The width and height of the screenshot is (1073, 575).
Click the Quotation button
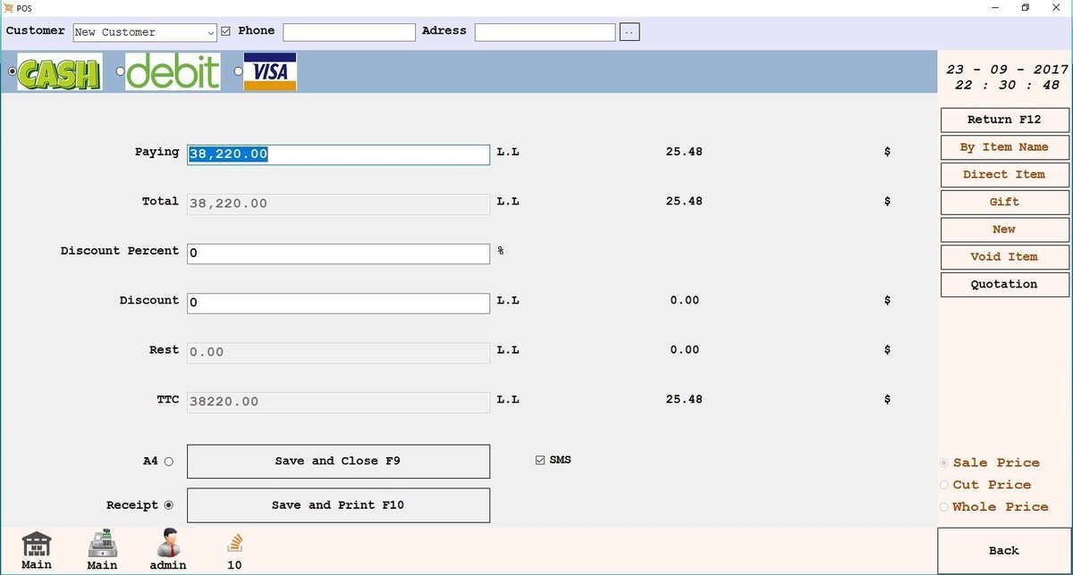click(x=1004, y=284)
